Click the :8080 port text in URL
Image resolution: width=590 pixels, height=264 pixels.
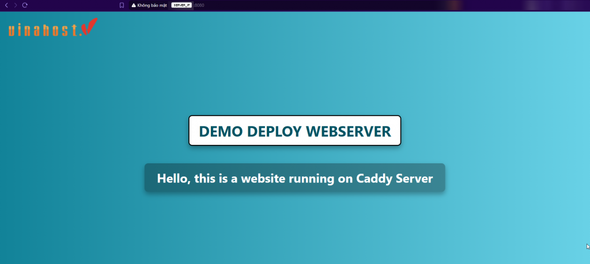point(199,5)
